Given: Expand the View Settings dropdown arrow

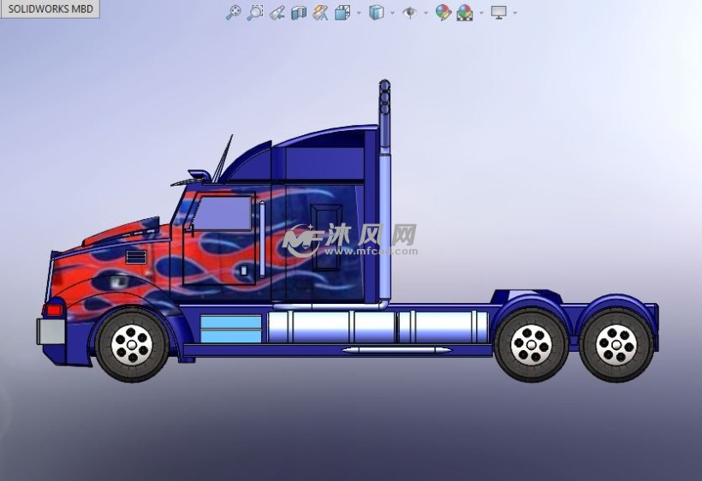Looking at the screenshot, I should coord(515,13).
